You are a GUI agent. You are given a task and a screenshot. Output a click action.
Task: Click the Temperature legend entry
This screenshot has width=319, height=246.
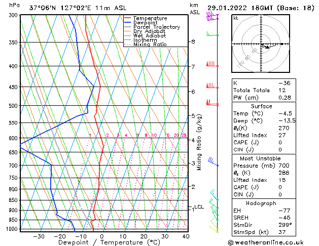coord(146,18)
